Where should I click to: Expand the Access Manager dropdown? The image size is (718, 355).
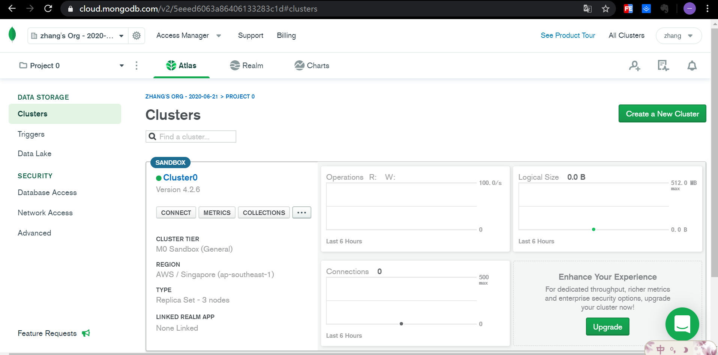tap(189, 36)
